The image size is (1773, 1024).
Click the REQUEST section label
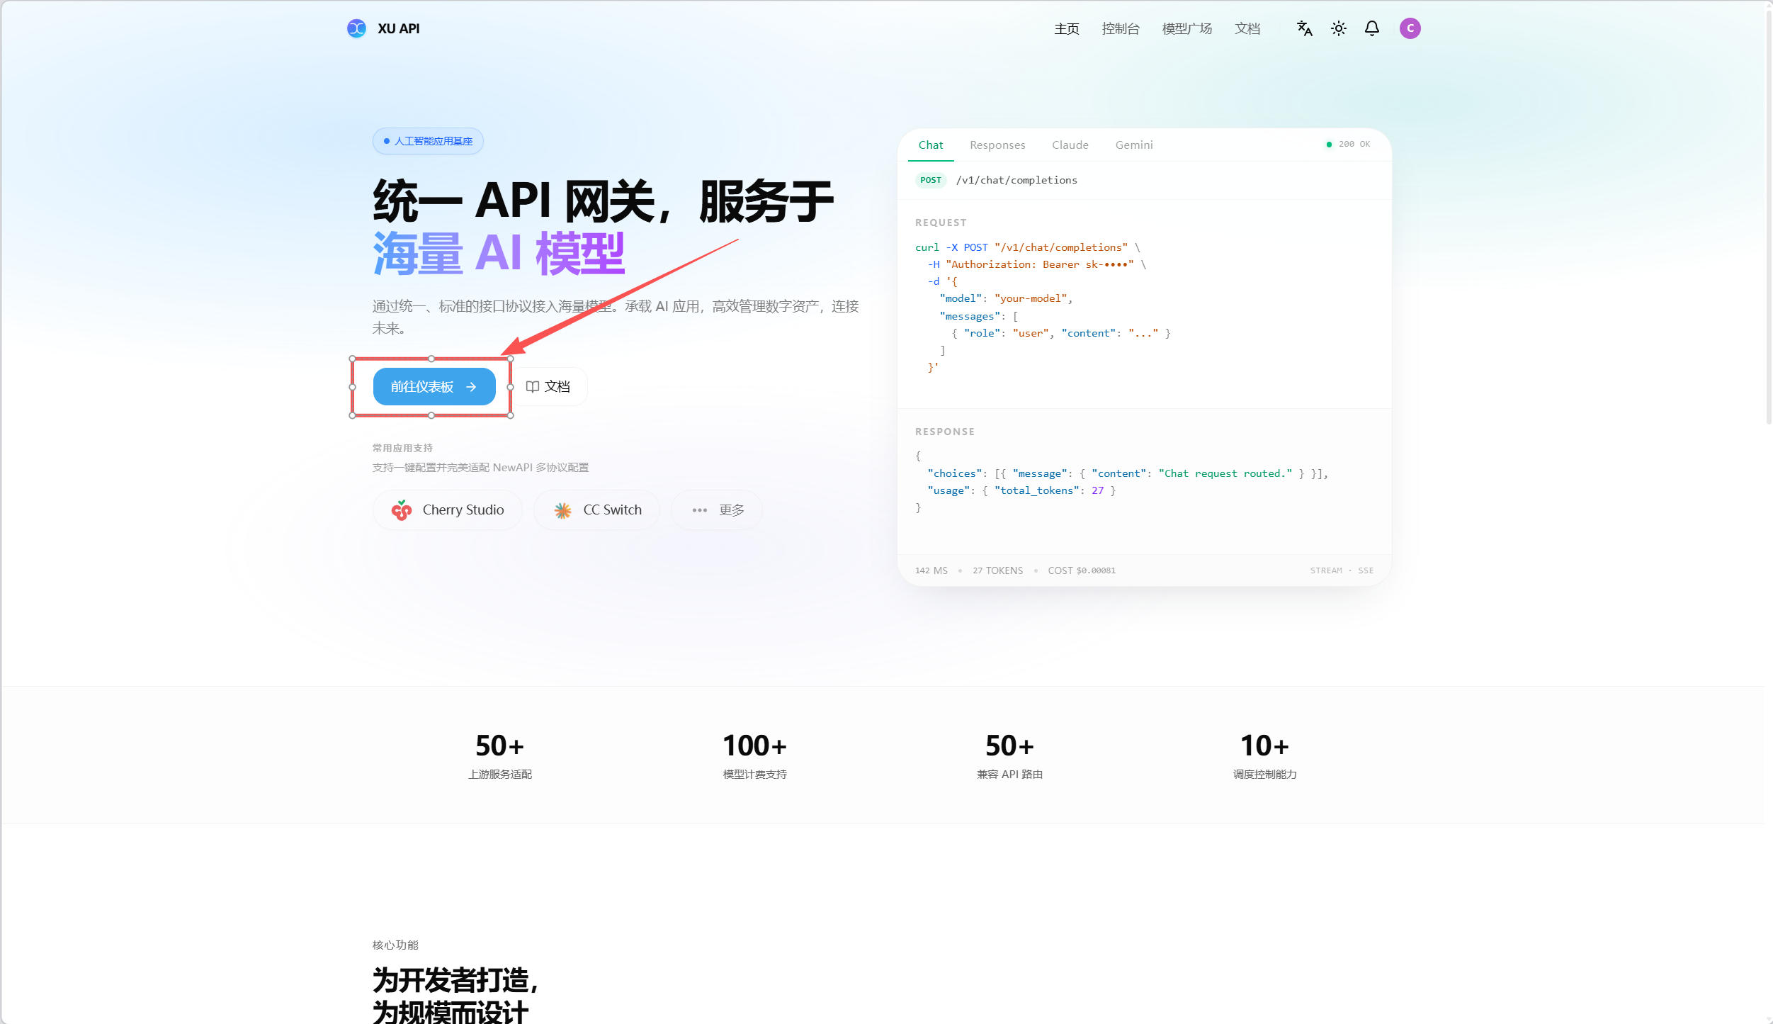point(940,223)
